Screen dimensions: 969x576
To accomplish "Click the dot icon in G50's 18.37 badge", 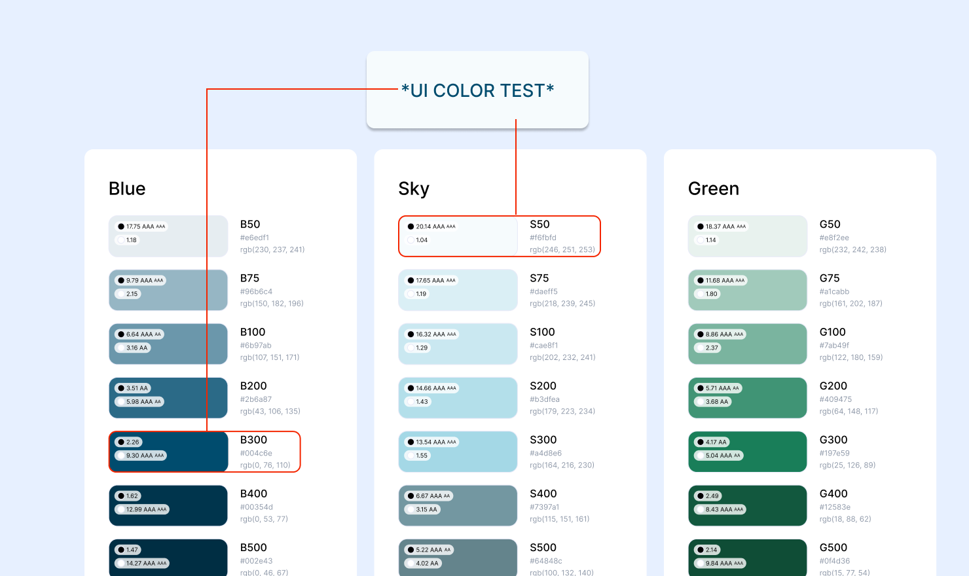I will [700, 226].
